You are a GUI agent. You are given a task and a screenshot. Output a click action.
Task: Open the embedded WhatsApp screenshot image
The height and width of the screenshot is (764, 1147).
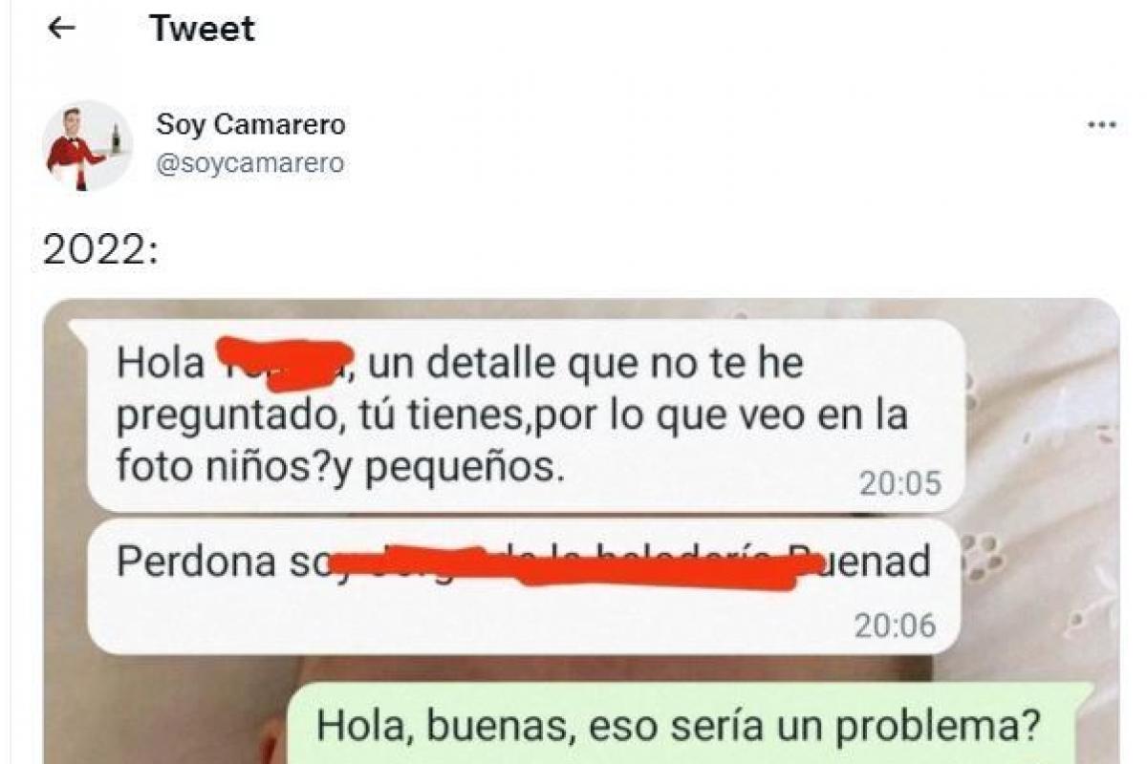581,532
